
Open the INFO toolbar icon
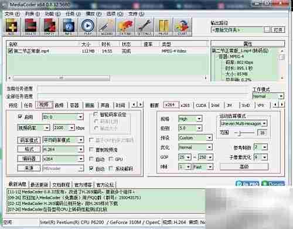point(69,27)
